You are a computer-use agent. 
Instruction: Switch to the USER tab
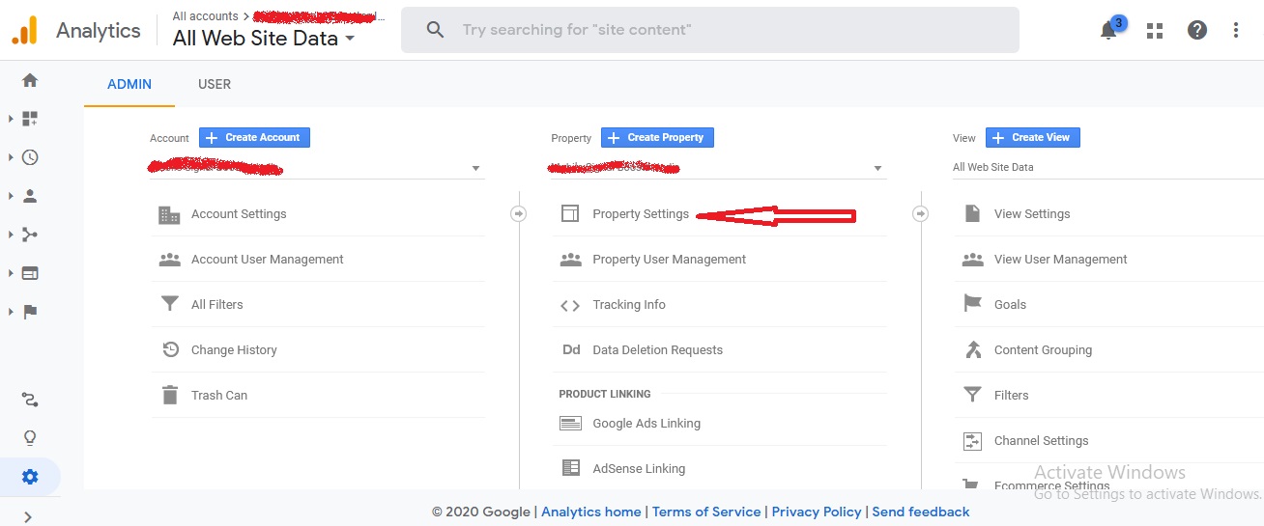pyautogui.click(x=215, y=84)
